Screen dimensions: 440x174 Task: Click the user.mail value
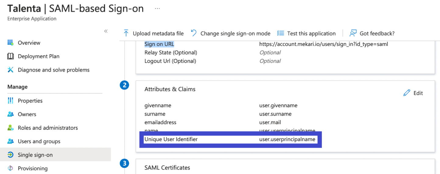click(x=270, y=122)
